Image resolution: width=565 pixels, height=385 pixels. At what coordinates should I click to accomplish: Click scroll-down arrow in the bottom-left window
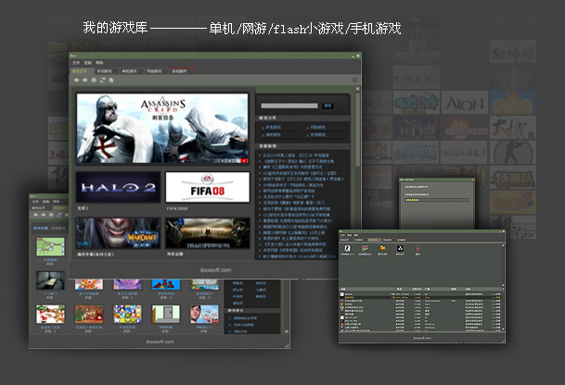click(x=287, y=331)
